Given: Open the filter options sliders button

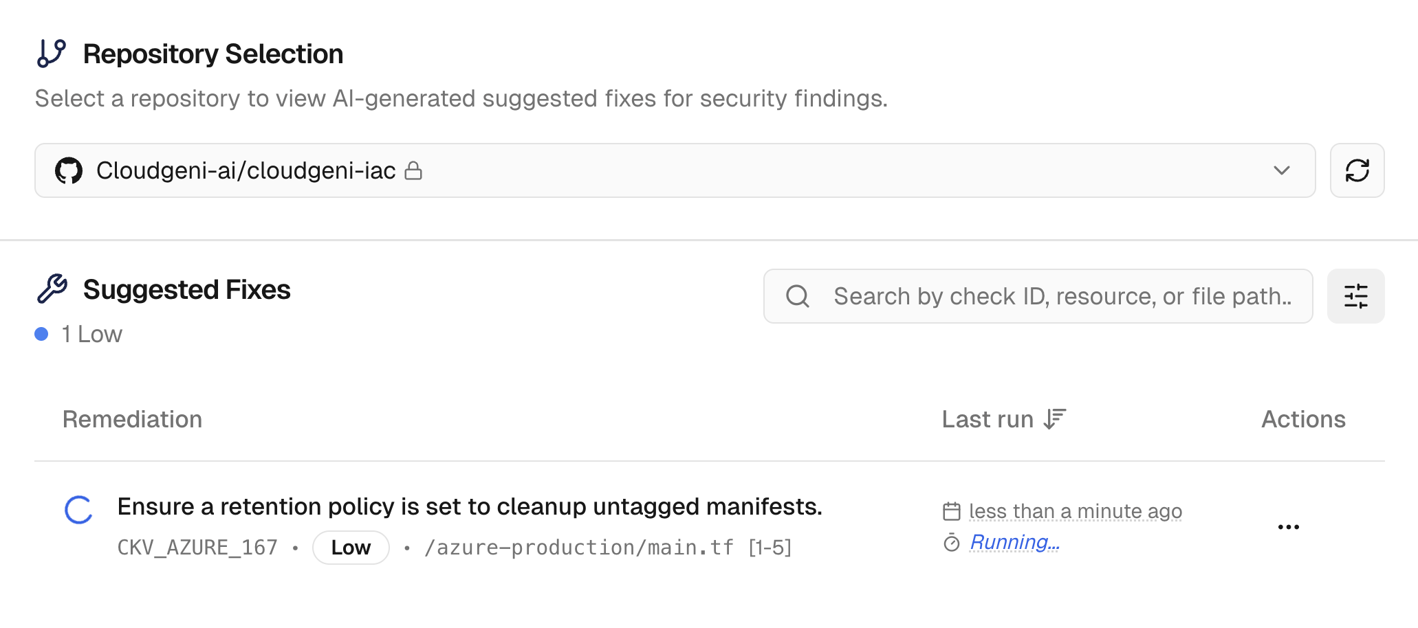Looking at the screenshot, I should [1355, 296].
